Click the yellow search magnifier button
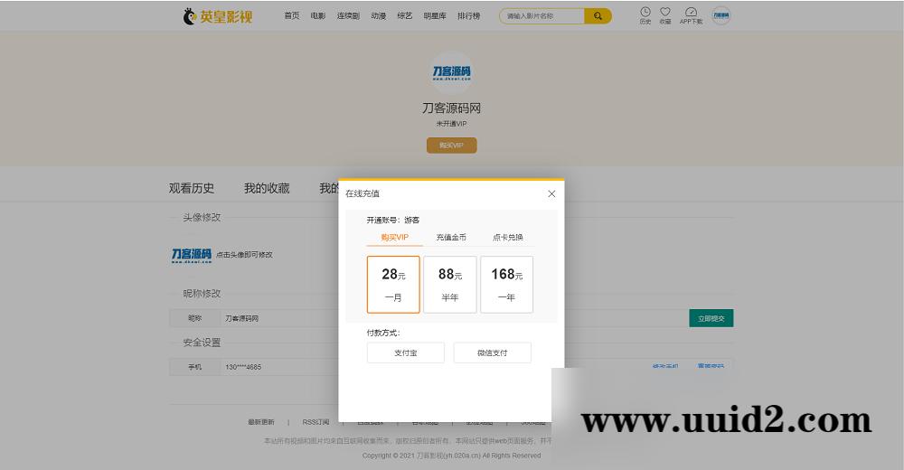904x470 pixels. coord(598,16)
